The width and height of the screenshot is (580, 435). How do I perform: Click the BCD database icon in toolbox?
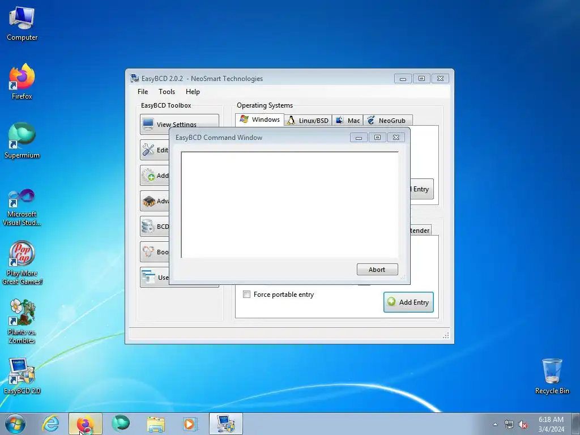pyautogui.click(x=148, y=227)
